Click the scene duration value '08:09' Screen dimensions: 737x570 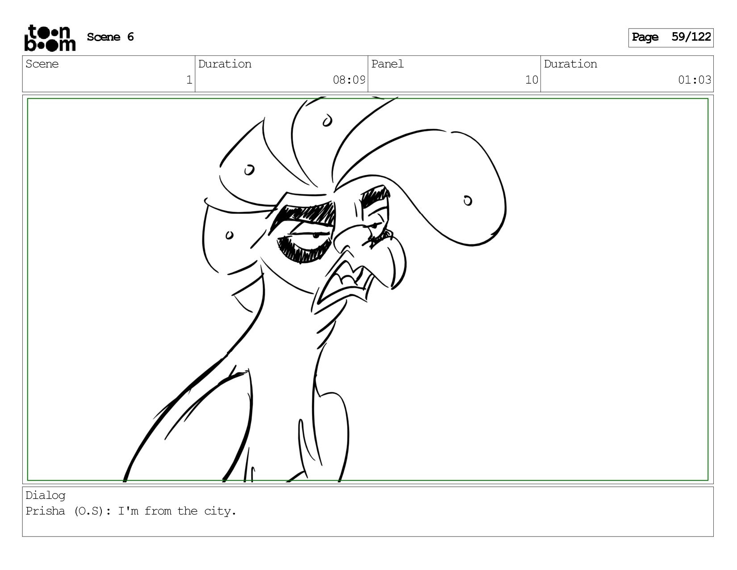(x=349, y=80)
